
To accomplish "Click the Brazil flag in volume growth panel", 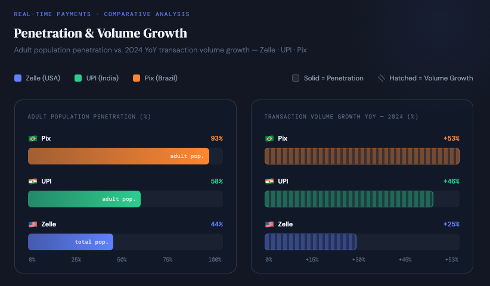I will pyautogui.click(x=269, y=138).
